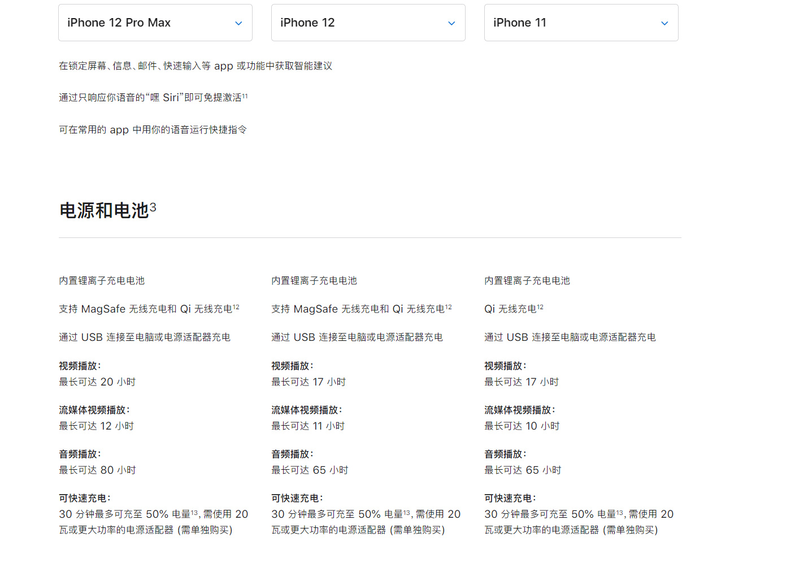Click 可快速充电 label in iPhone 12 Pro Max column
This screenshot has width=795, height=576.
(x=85, y=498)
